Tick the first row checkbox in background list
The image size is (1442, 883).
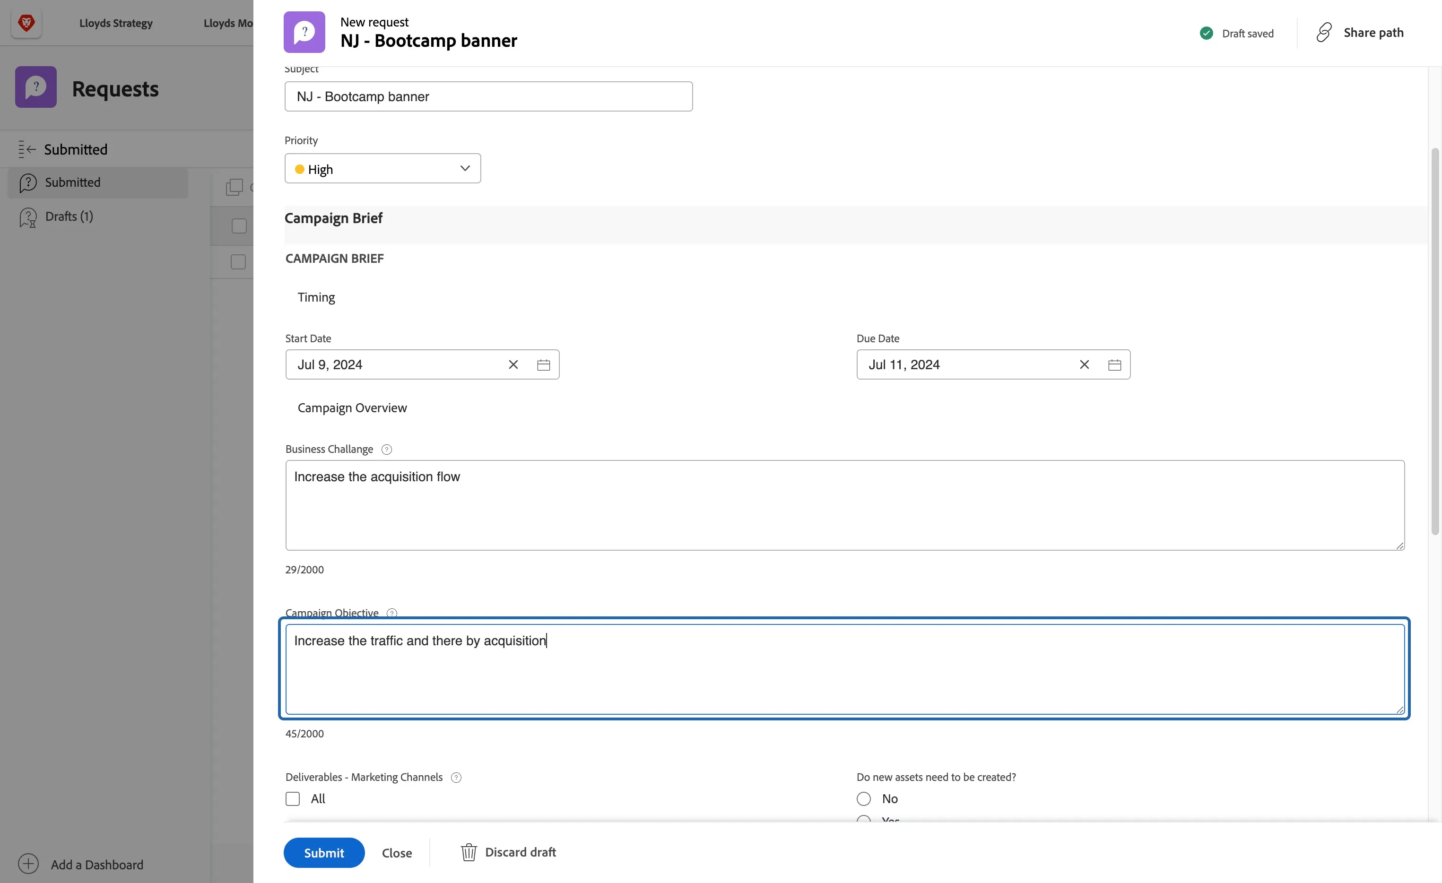click(x=239, y=226)
